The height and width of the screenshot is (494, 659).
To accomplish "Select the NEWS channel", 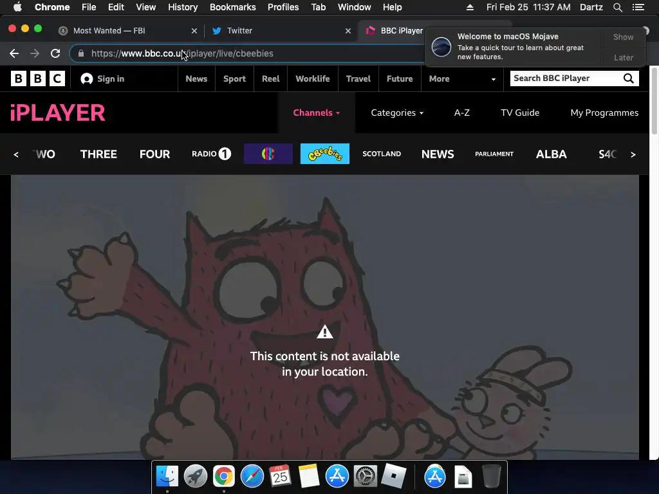I will tap(438, 154).
